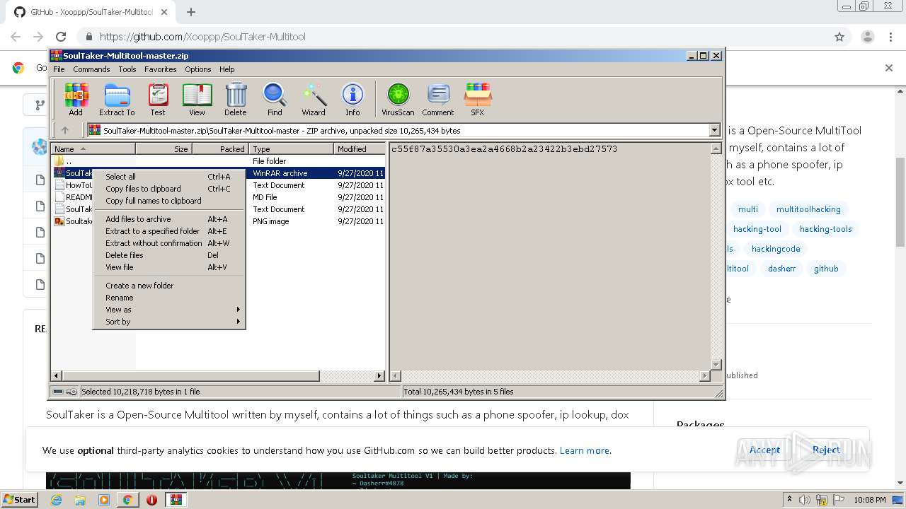The height and width of the screenshot is (509, 906).
Task: Choose Rename in context menu
Action: pos(169,298)
